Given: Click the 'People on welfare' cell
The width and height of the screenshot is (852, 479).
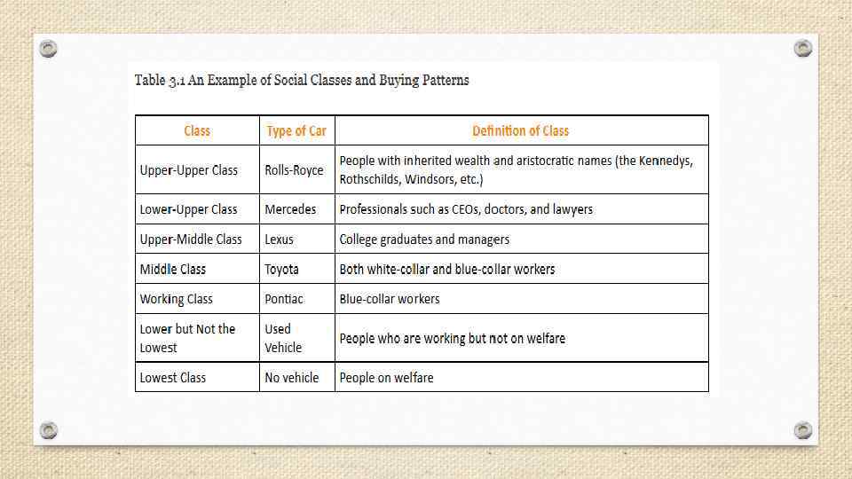Looking at the screenshot, I should pyautogui.click(x=386, y=378).
